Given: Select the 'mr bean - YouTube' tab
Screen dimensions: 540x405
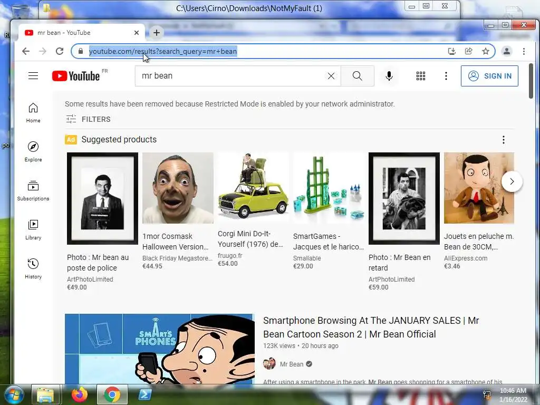Looking at the screenshot, I should [82, 33].
